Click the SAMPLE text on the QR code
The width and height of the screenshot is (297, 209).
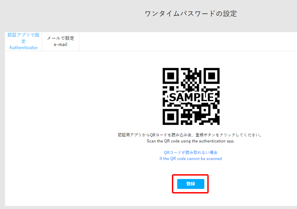(191, 97)
